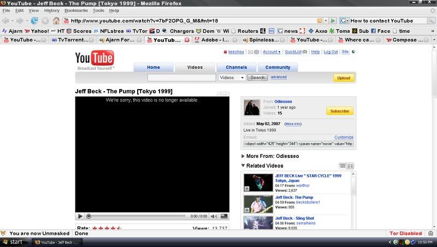Screen dimensions: 437x247
Task: Switch to the Adobe browser tab
Action: point(215,40)
